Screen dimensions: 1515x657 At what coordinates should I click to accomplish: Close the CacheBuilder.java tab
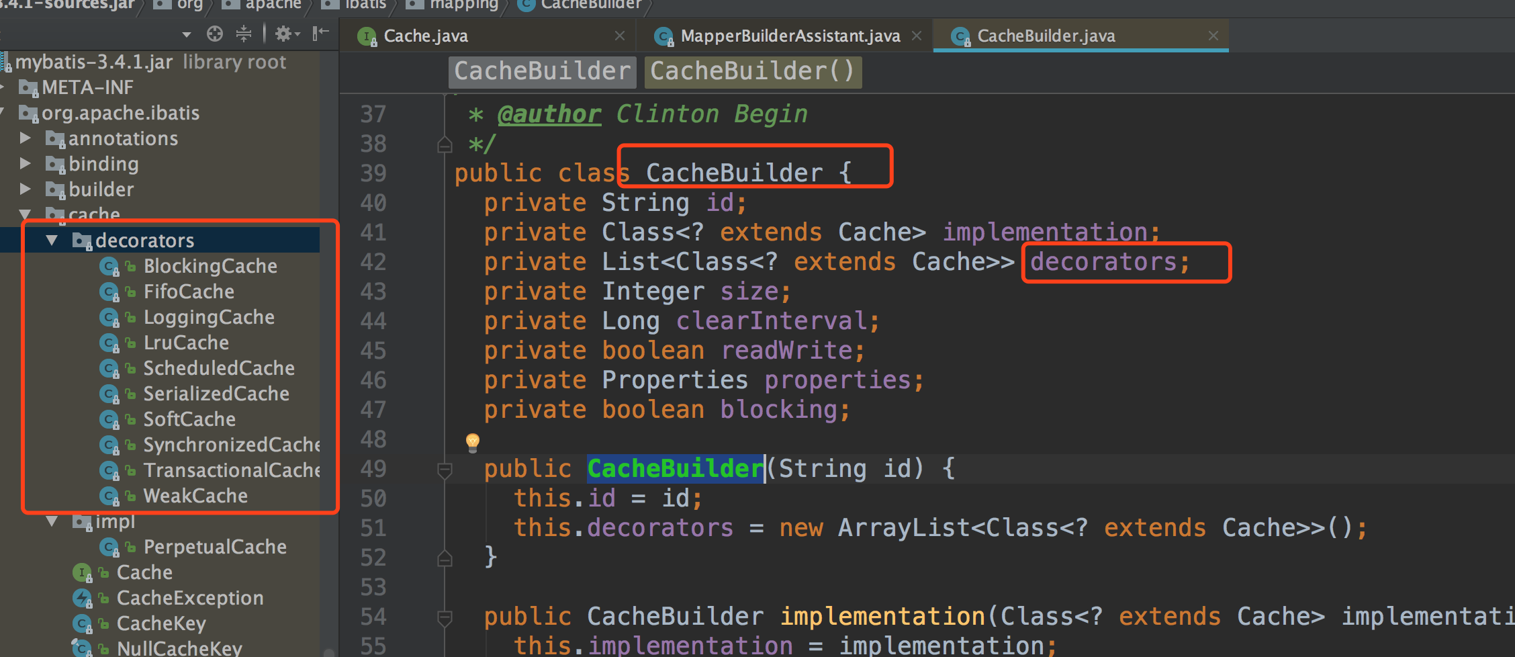click(1213, 36)
